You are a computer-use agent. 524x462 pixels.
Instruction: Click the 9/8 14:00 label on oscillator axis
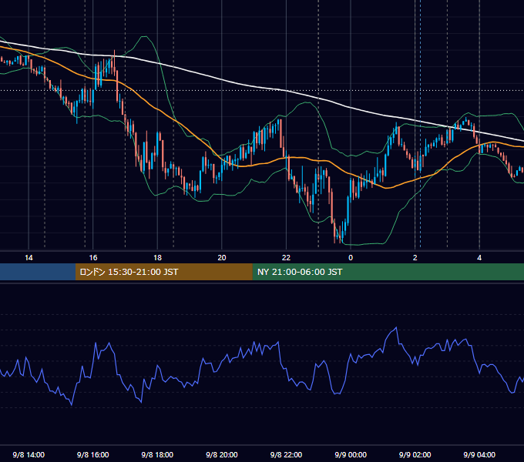click(x=29, y=454)
